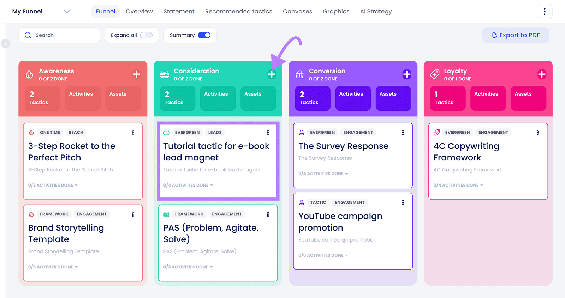
Task: Open the top-right three-dot options menu
Action: click(544, 12)
